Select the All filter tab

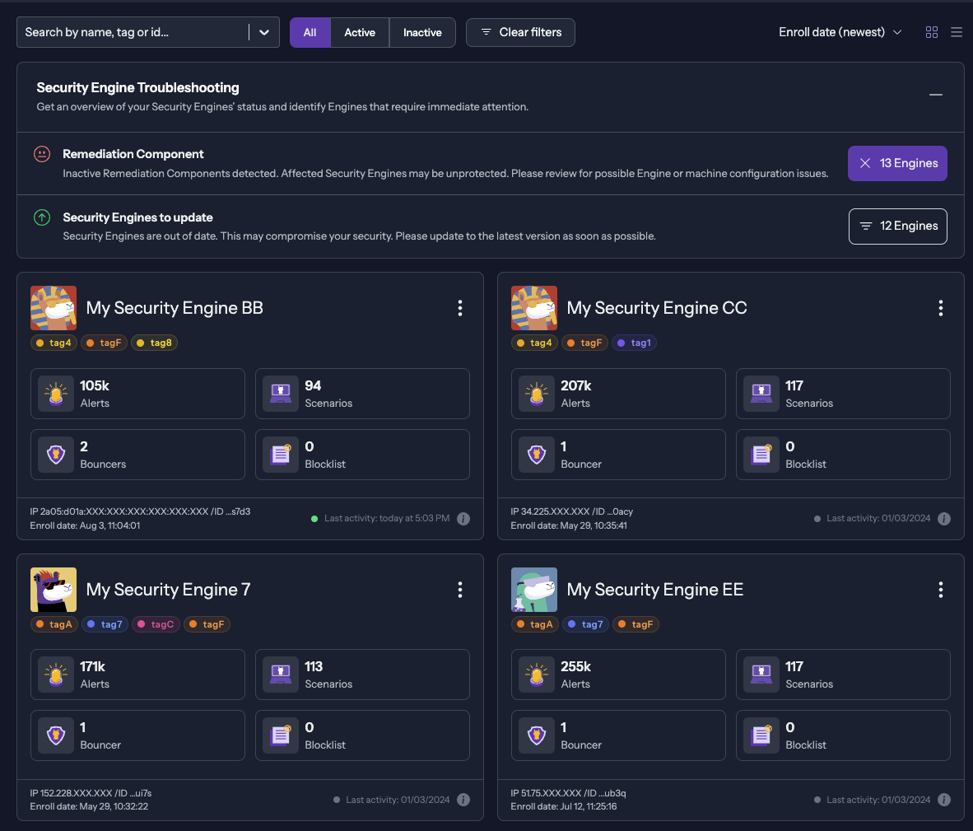coord(310,32)
